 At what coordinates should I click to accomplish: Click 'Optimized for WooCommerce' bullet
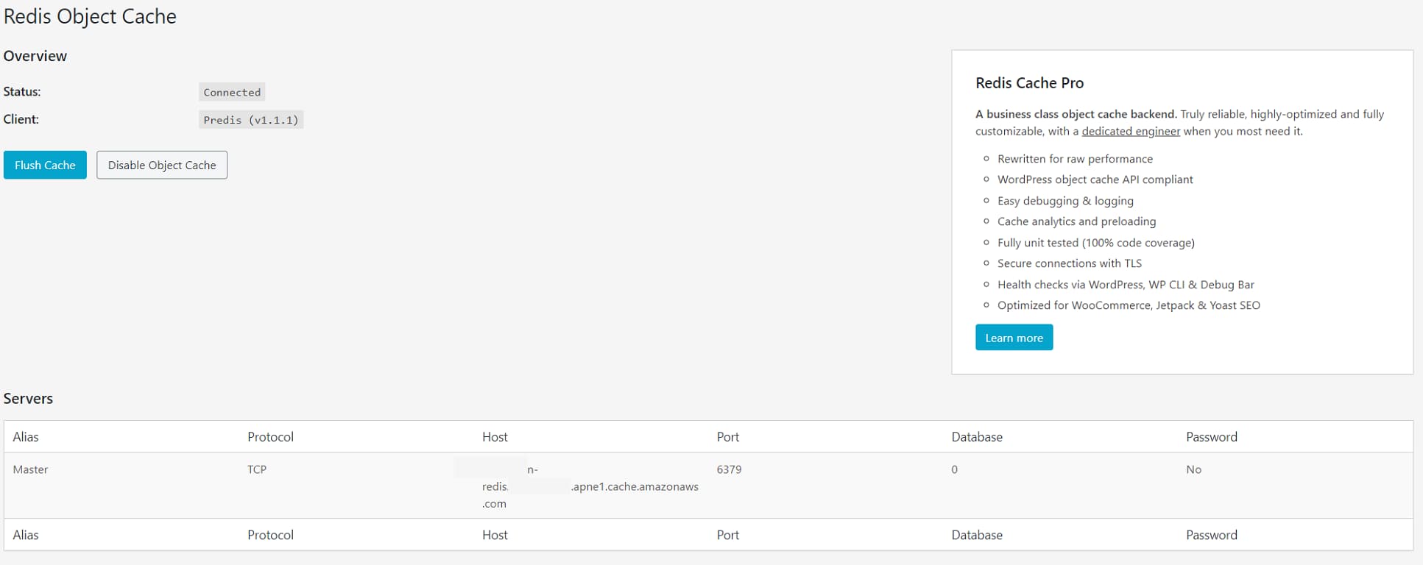[1129, 305]
